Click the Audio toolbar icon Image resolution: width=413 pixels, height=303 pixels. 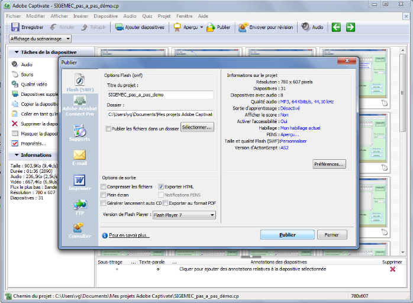coord(305,27)
